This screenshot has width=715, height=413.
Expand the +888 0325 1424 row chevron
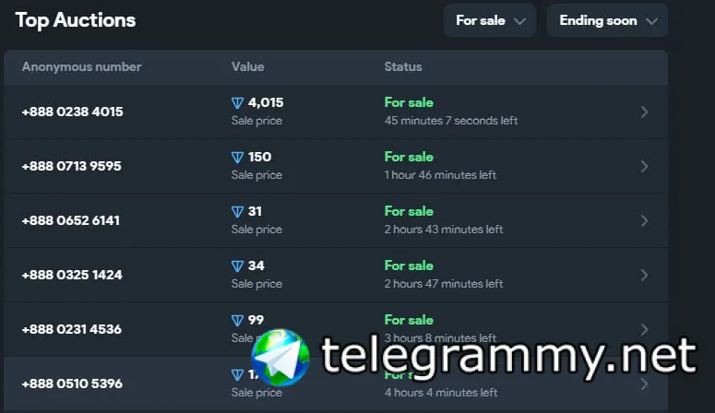click(x=644, y=276)
